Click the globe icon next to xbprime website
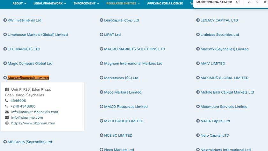Viewport: 268px width, 151px height. tap(7, 123)
